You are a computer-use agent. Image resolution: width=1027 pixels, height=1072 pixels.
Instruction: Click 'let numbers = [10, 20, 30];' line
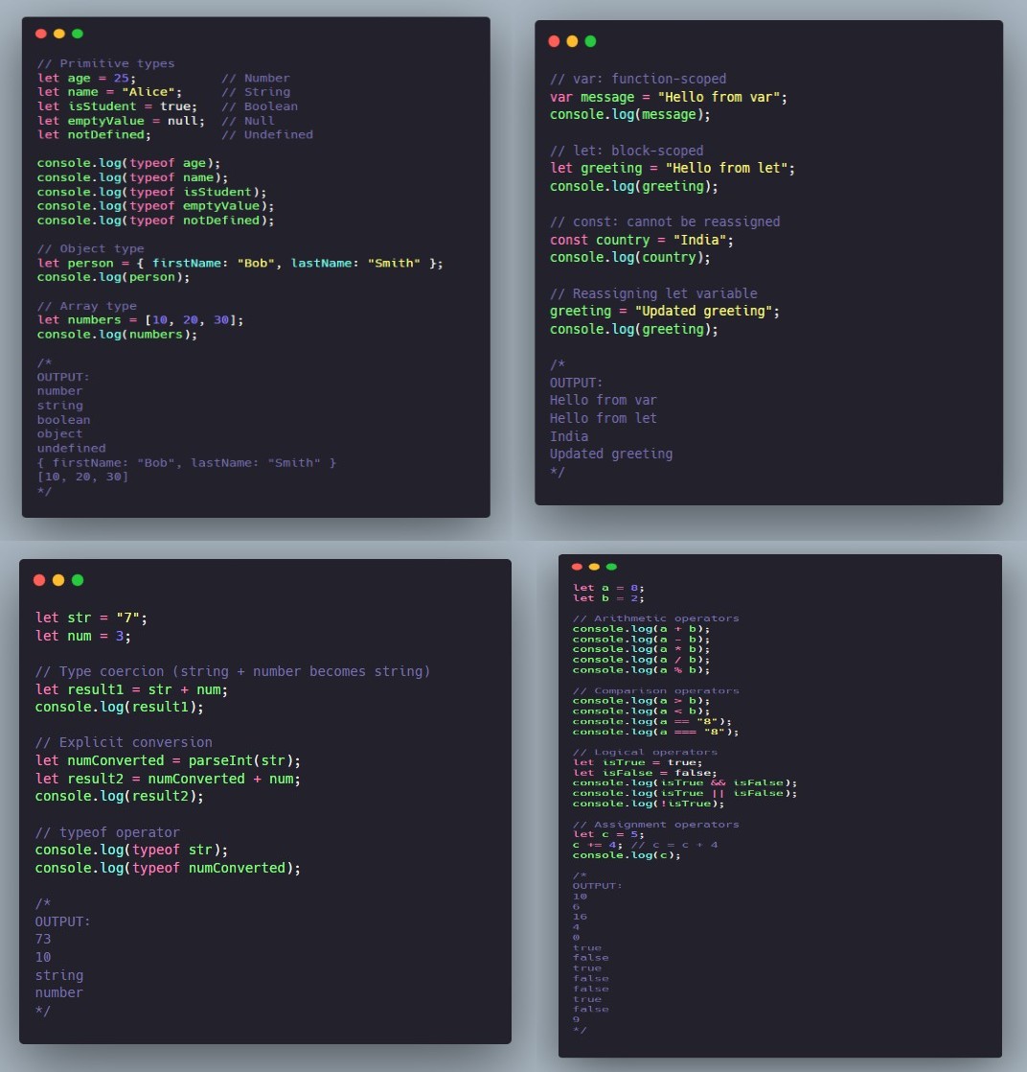(x=140, y=320)
